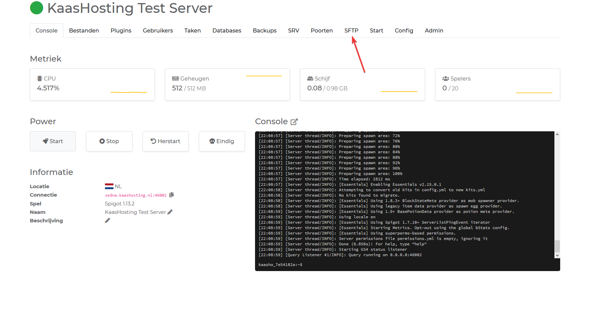The height and width of the screenshot is (311, 590).
Task: Click the console command input line
Action: coord(406,265)
